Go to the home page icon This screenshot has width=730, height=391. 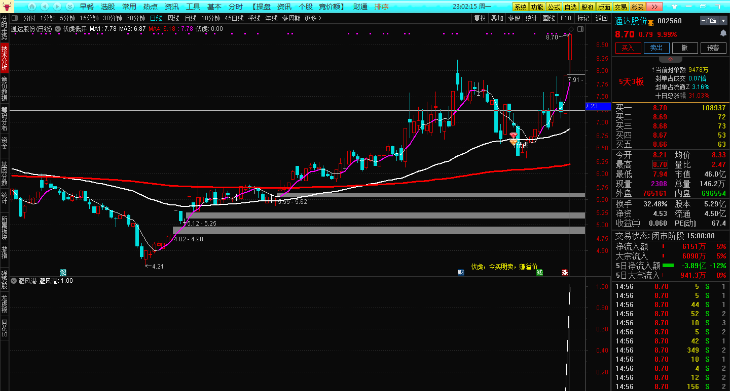[32, 7]
